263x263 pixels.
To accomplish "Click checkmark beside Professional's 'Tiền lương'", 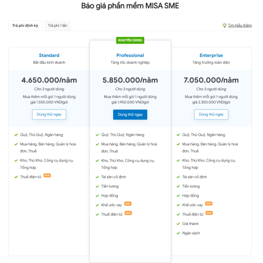I will coord(97,186).
